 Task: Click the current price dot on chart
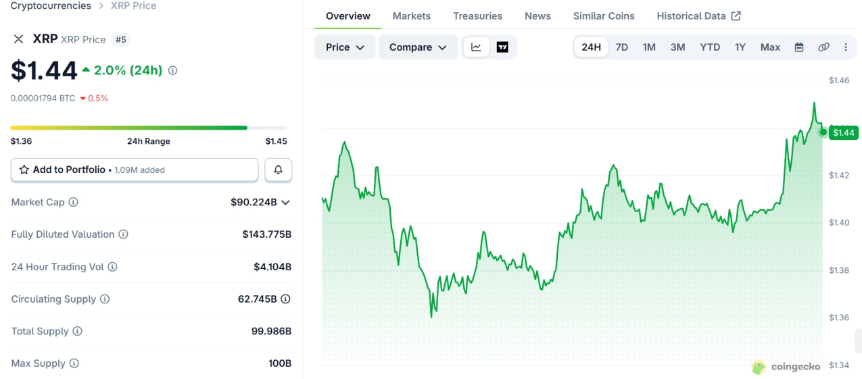pos(823,132)
